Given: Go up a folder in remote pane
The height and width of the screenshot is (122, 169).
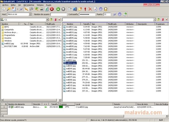Looking at the screenshot, I should pos(159,20).
